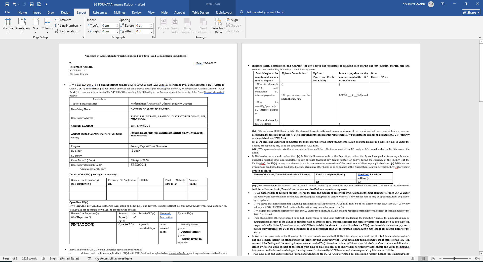Open Customize Quick Access Toolbar dropdown
Image resolution: width=483 pixels, height=262 pixels.
click(x=47, y=4)
